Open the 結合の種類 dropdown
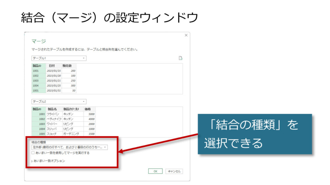The image size is (330, 185). (x=69, y=147)
